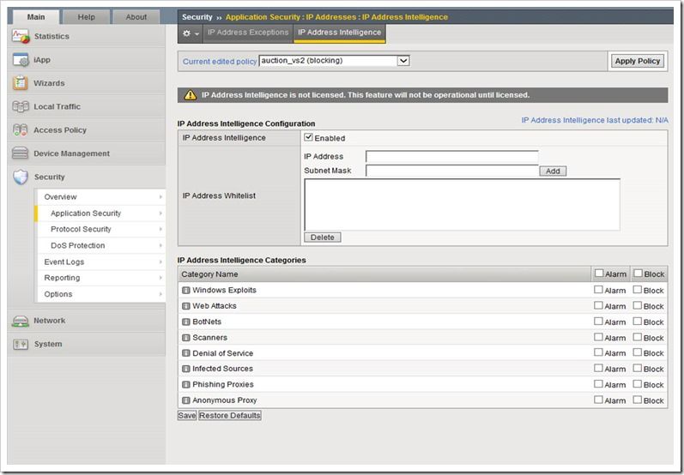Click the Wizards icon in sidebar

coord(21,83)
